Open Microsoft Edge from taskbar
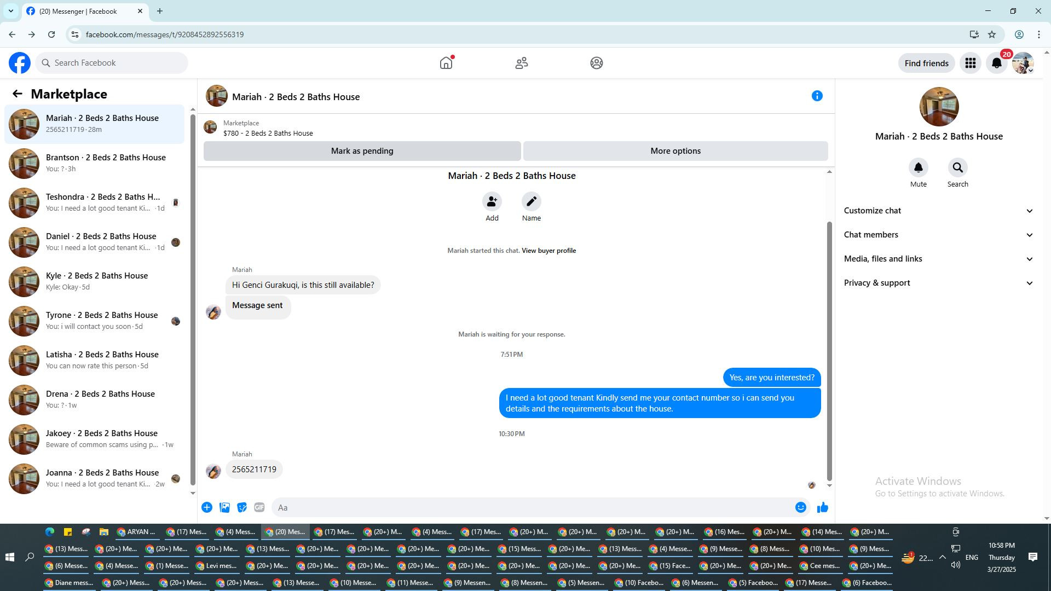 [x=50, y=532]
